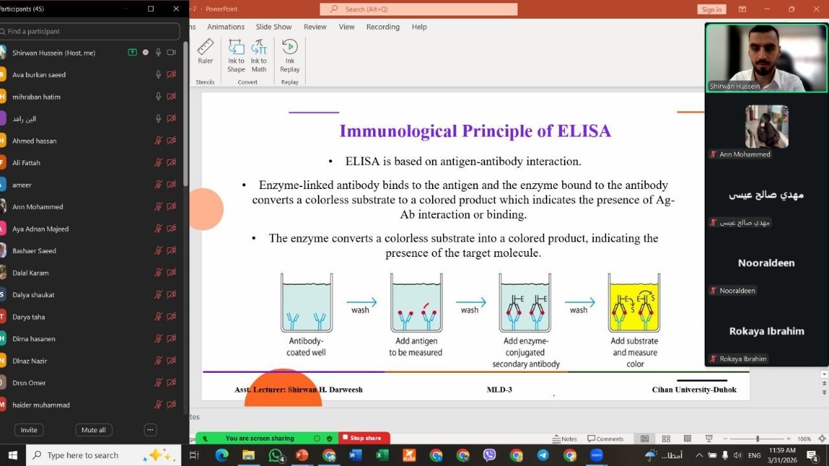Viewport: 829px width, 466px height.
Task: Switch to Slide Sorter view in status bar
Action: 666,439
